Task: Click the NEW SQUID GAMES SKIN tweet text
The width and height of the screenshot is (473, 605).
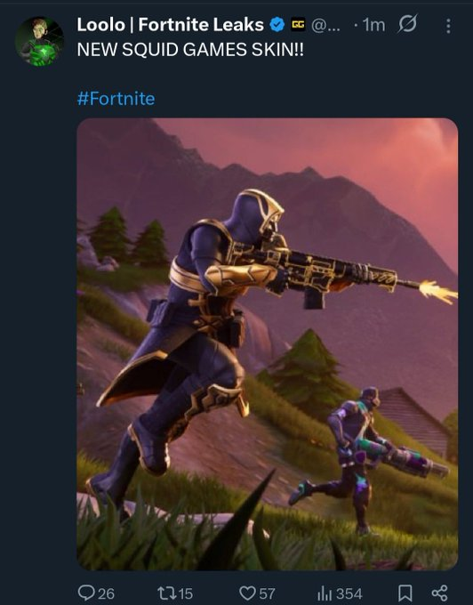Action: pyautogui.click(x=190, y=50)
